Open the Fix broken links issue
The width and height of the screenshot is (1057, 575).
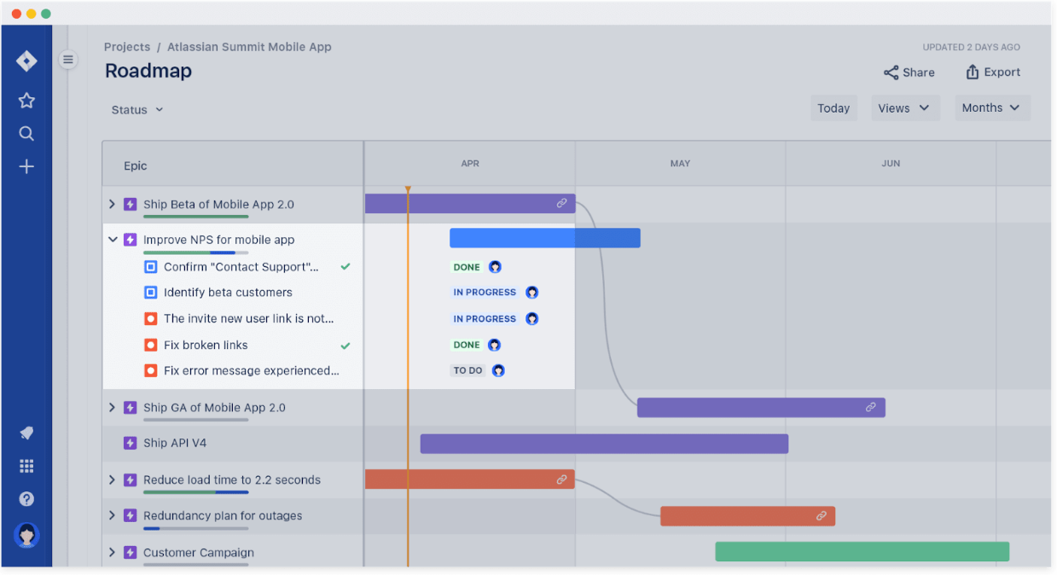click(206, 346)
